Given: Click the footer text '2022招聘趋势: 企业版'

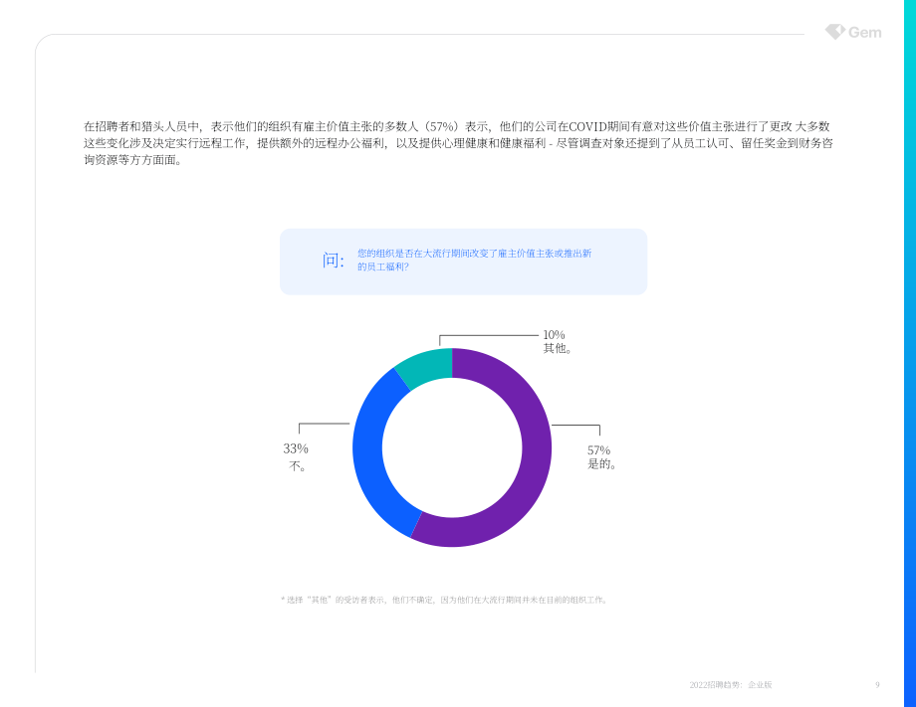Looking at the screenshot, I should point(730,685).
